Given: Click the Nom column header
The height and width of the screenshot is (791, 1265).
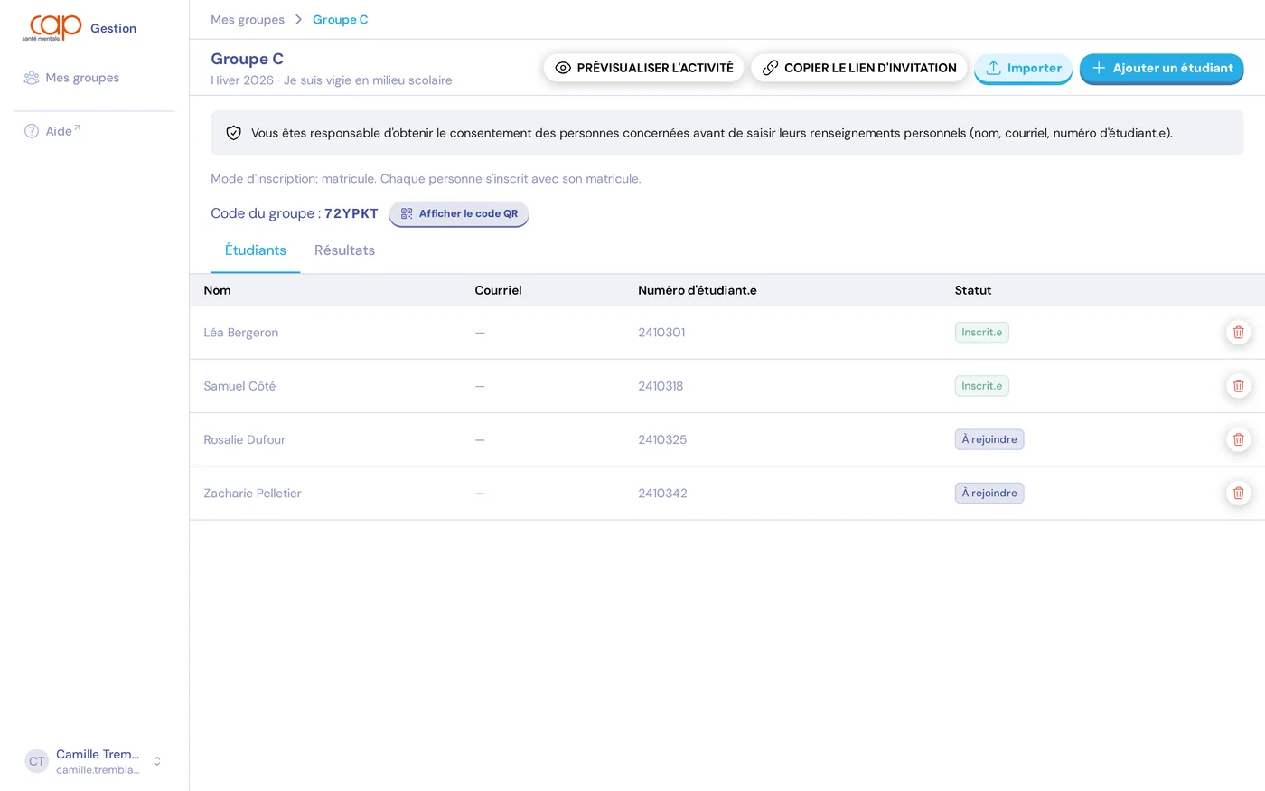Looking at the screenshot, I should point(217,290).
